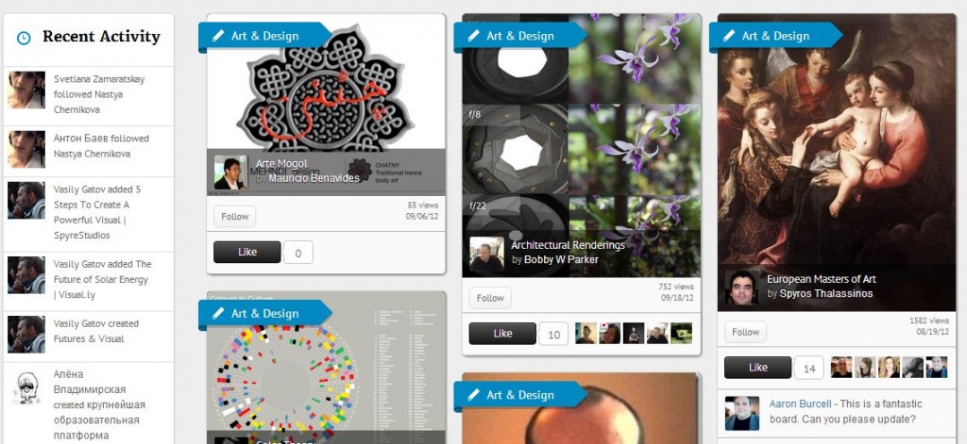Click the pencil icon on European Masters ribbon

[x=729, y=36]
